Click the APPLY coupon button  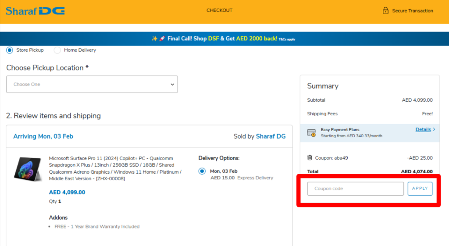coord(420,189)
